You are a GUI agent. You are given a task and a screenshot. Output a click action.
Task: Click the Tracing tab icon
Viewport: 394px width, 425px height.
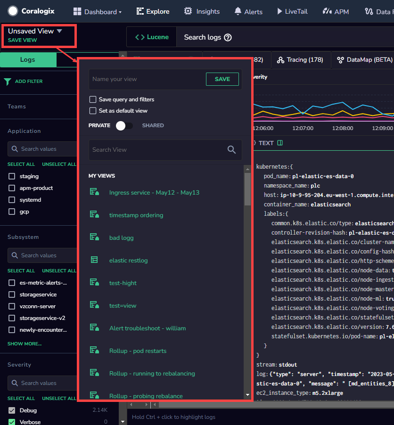(x=280, y=60)
